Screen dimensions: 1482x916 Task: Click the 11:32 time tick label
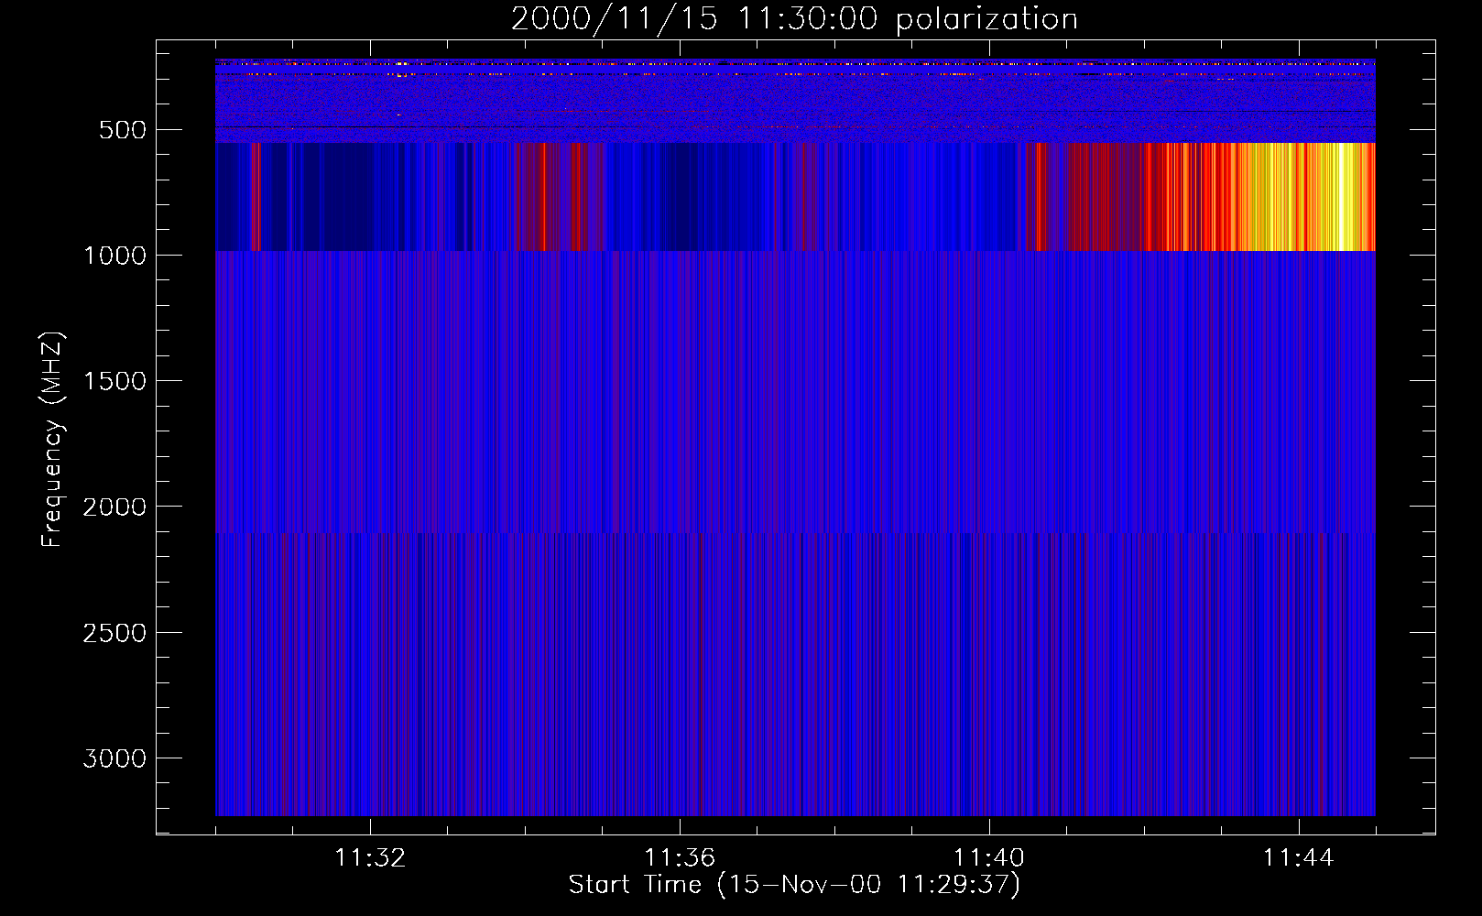pyautogui.click(x=370, y=858)
